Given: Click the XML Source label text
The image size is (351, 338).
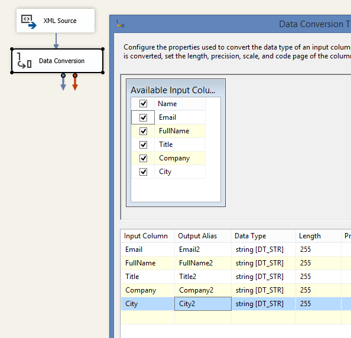Looking at the screenshot, I should pos(60,21).
